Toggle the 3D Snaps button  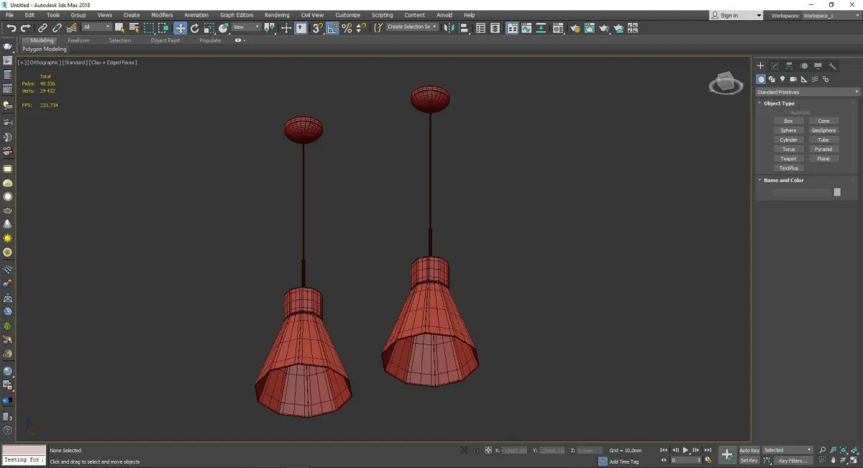[x=317, y=28]
